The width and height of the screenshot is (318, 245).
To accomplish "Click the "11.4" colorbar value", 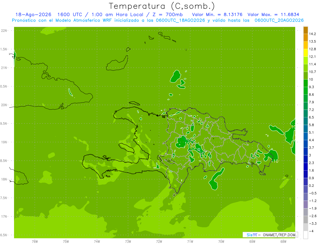I will [312, 64].
